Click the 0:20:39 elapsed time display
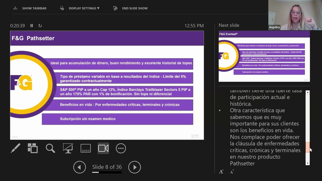This screenshot has width=322, height=181. tap(17, 26)
